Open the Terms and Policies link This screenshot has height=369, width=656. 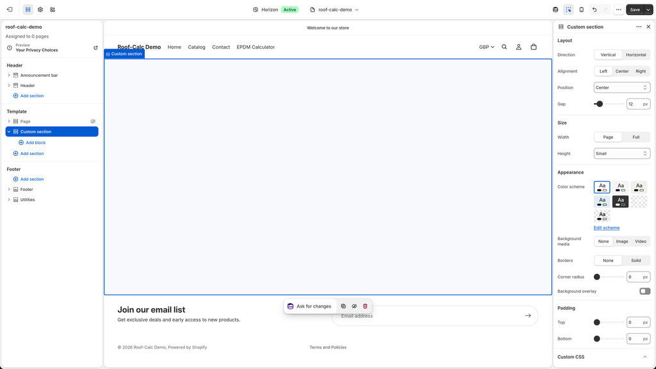click(327, 347)
